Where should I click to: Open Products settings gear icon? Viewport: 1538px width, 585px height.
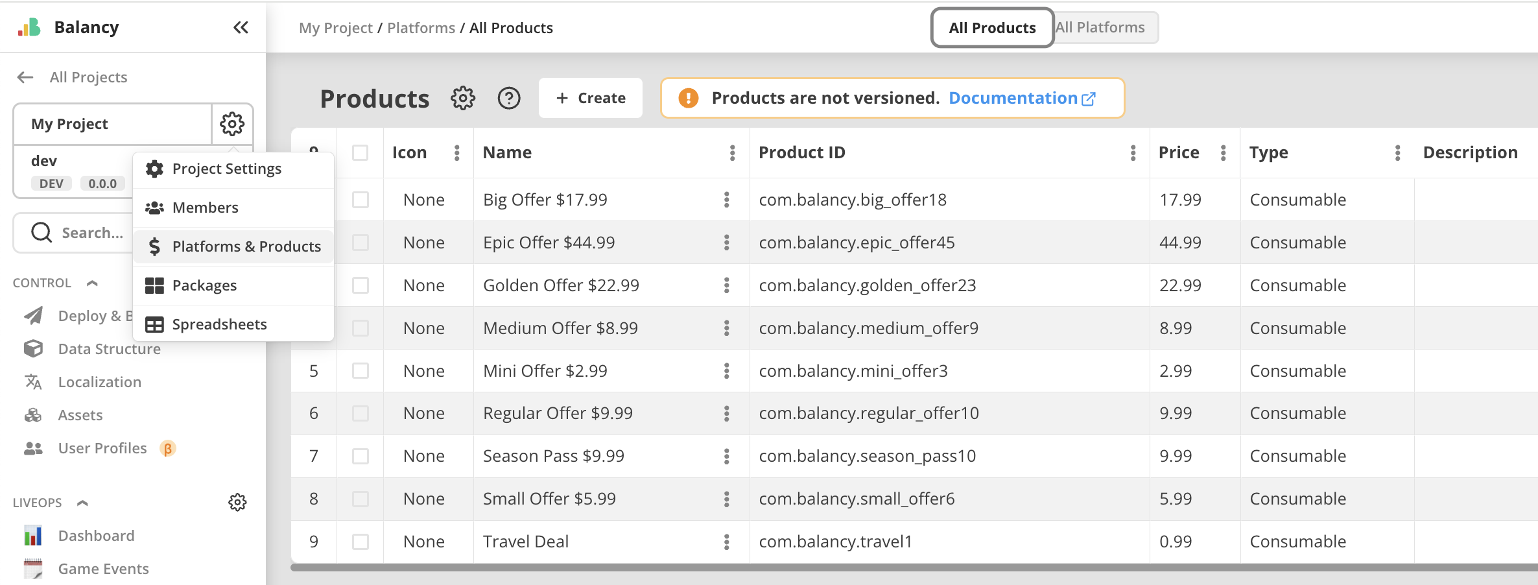(463, 99)
